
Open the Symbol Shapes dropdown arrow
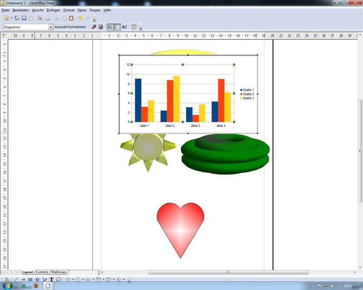83,280
